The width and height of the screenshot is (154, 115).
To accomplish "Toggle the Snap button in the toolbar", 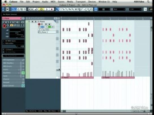I will point(96,9).
